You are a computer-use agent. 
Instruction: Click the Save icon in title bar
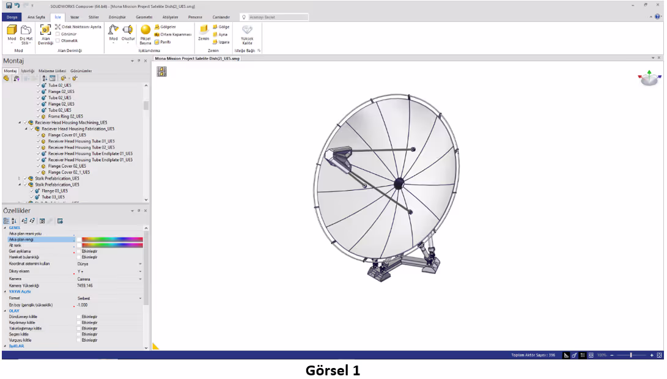[9, 6]
